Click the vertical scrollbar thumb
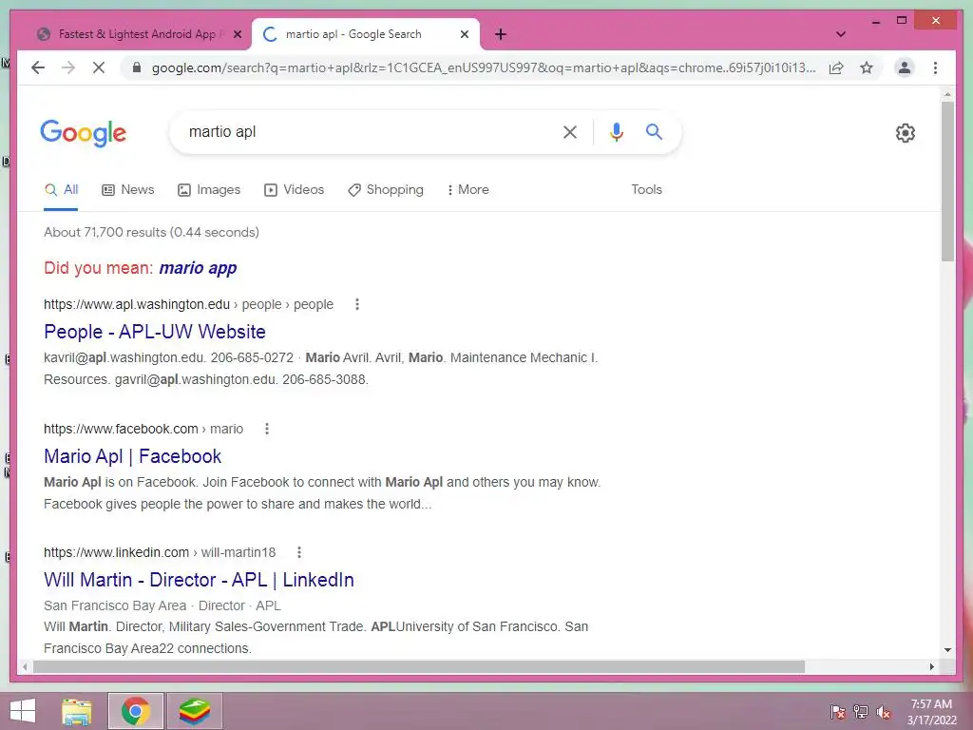 (x=947, y=182)
